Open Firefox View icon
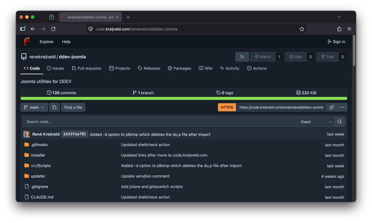 52,17
